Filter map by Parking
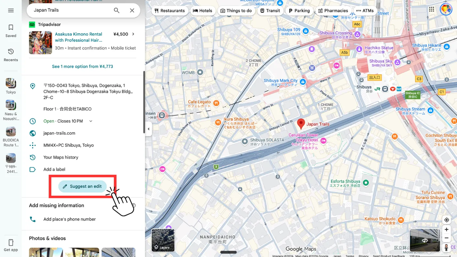The height and width of the screenshot is (257, 457). [x=299, y=10]
